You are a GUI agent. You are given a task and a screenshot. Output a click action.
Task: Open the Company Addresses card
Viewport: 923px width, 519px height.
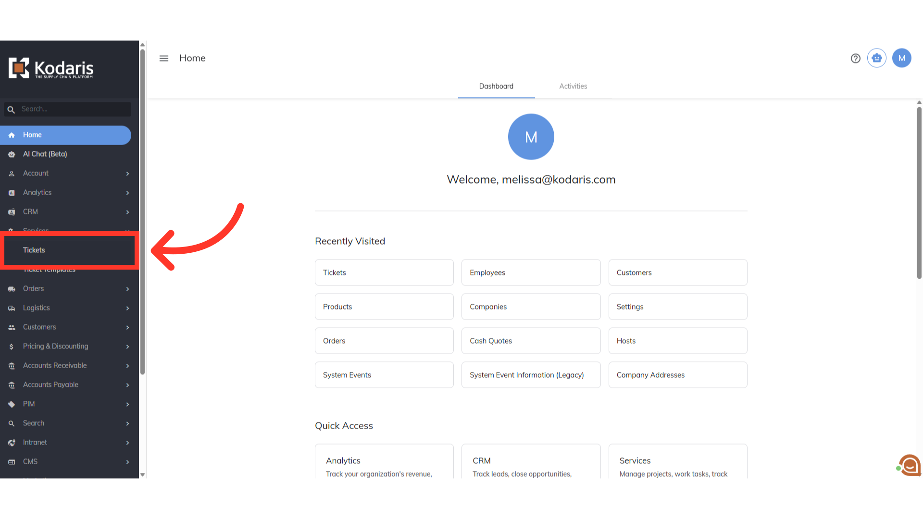tap(677, 375)
